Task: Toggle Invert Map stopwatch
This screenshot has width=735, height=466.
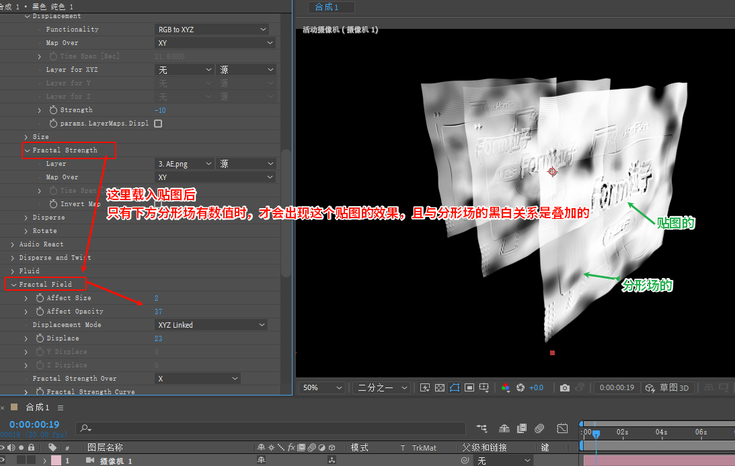Action: click(x=53, y=204)
